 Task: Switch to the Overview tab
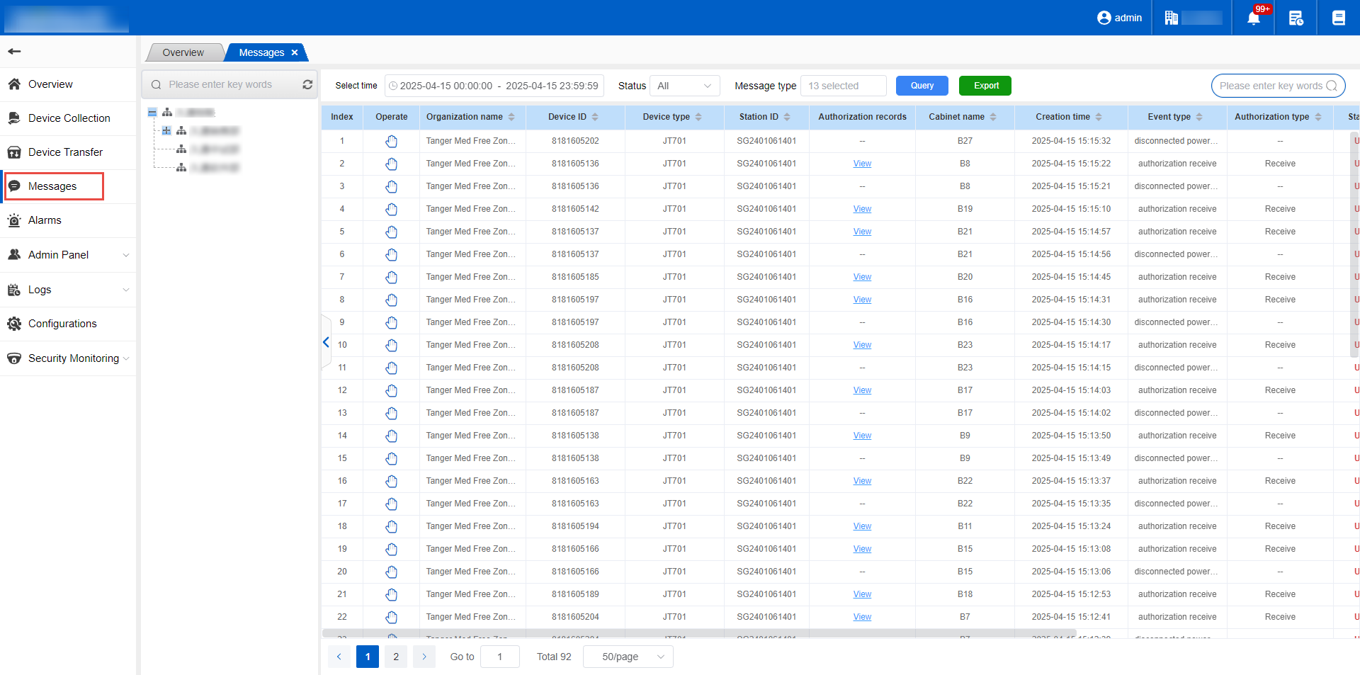point(183,52)
